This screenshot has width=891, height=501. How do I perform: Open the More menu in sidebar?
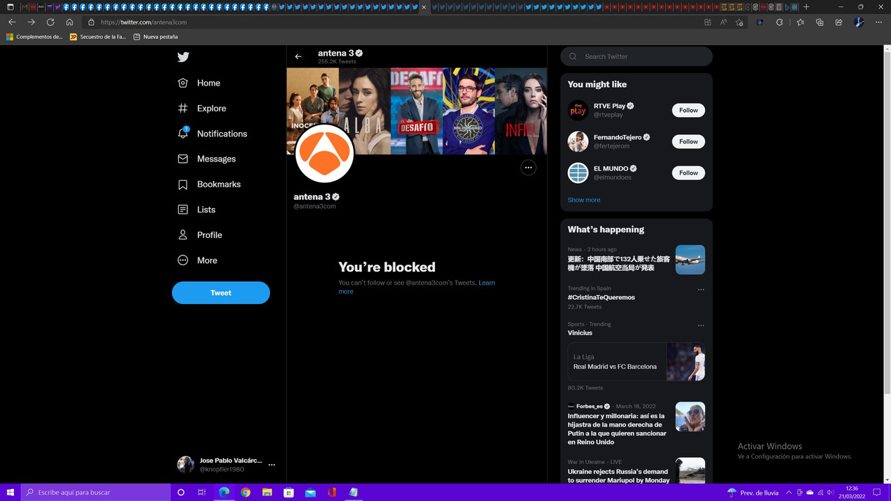point(197,260)
